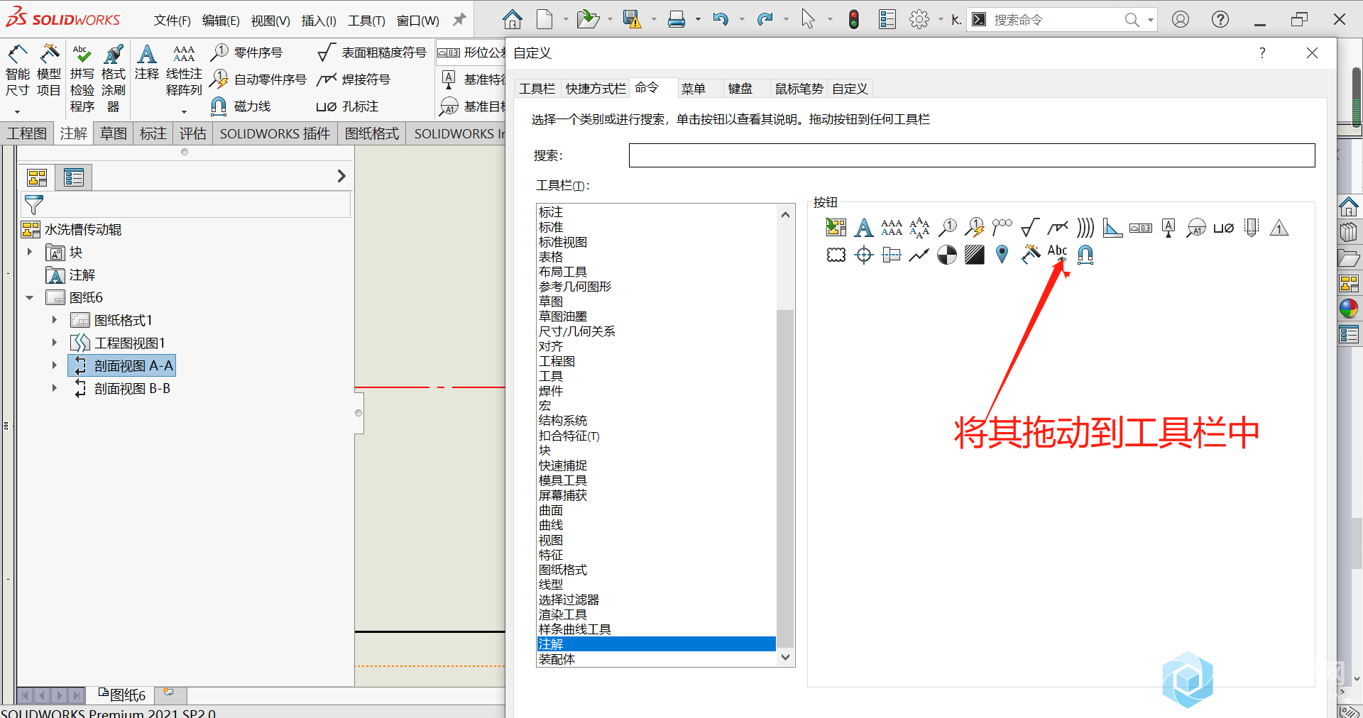Collapse the 图纸6 sheet node
Image resolution: width=1363 pixels, height=718 pixels.
point(30,298)
